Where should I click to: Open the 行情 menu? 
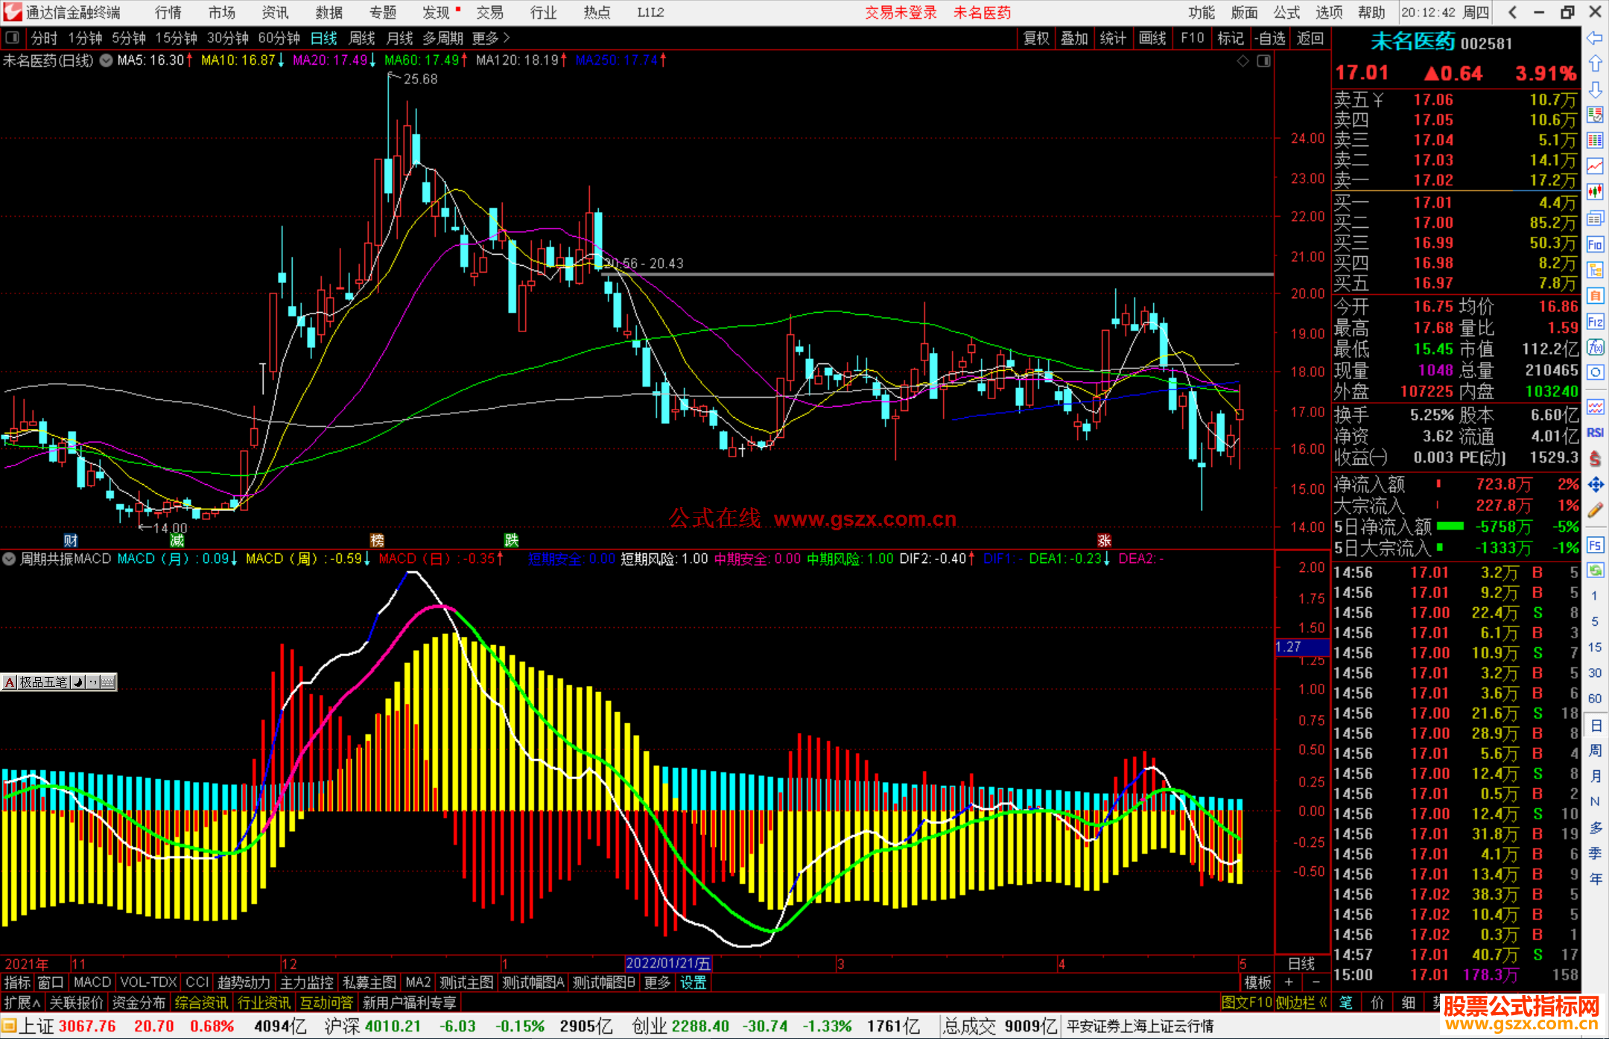pyautogui.click(x=168, y=12)
